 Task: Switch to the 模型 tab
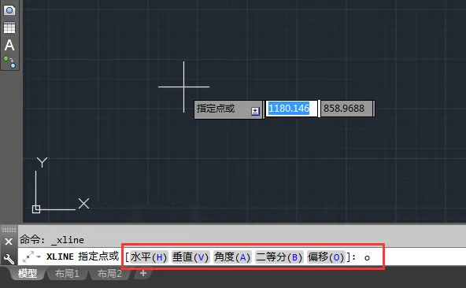[x=28, y=273]
